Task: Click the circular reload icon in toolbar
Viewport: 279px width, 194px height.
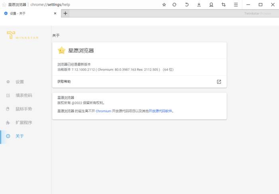Action: coord(175,5)
